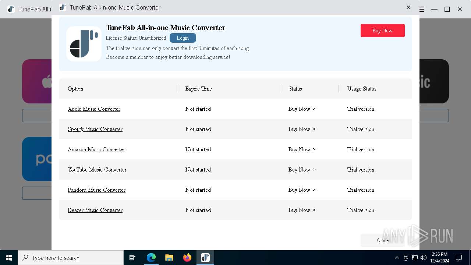
Task: Open the Windows Start menu
Action: point(9,258)
